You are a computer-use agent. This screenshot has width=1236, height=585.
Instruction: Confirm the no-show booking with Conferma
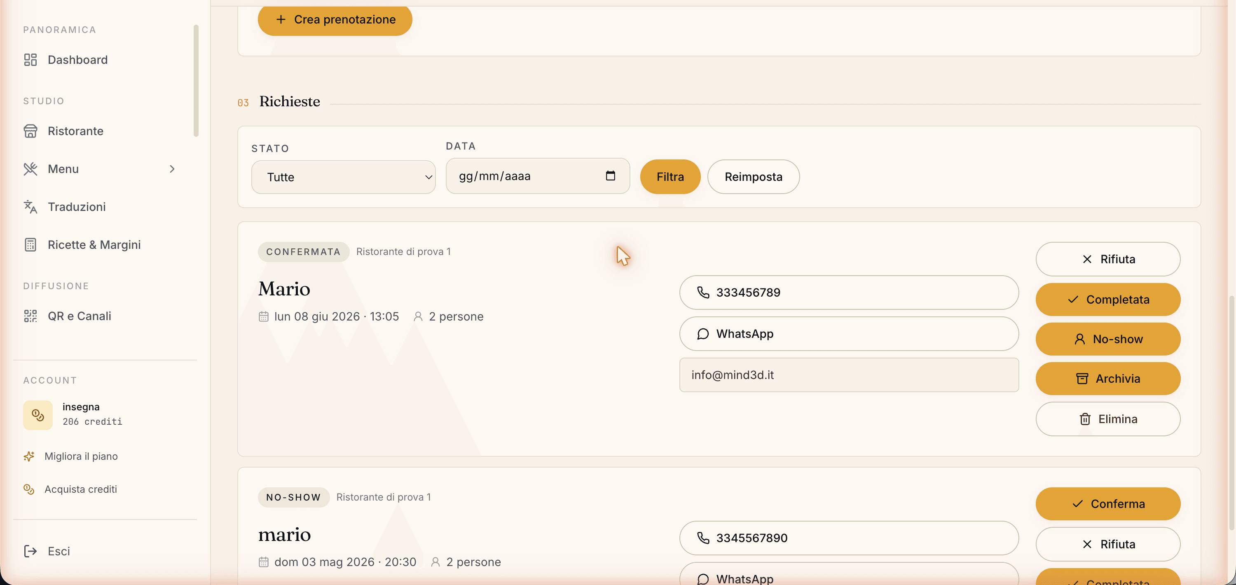(x=1107, y=504)
